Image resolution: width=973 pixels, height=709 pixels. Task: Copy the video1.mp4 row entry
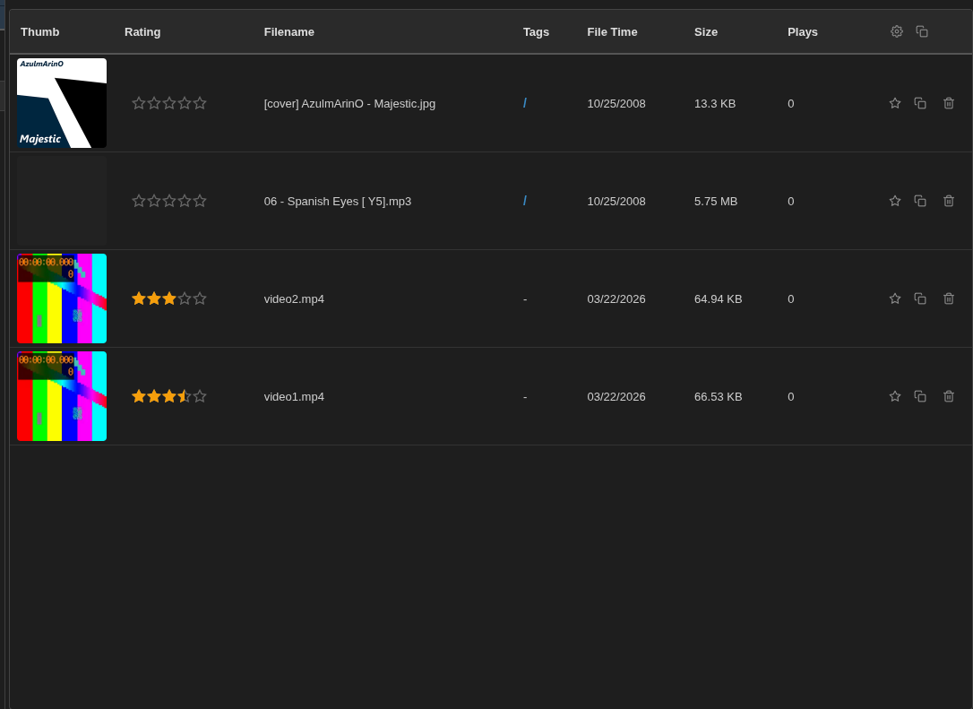click(x=920, y=396)
